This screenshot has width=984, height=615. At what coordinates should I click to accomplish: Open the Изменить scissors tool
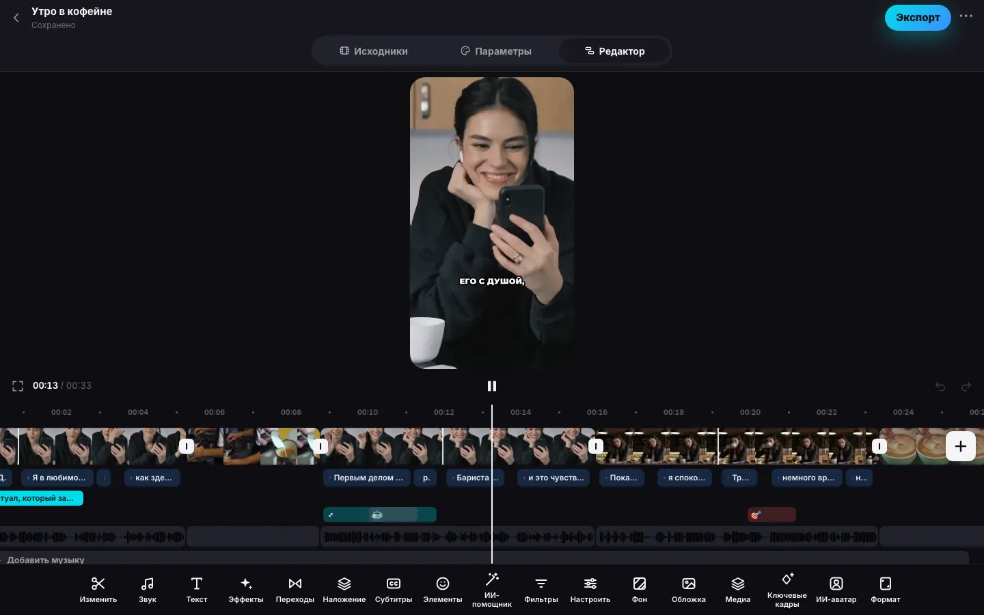98,590
